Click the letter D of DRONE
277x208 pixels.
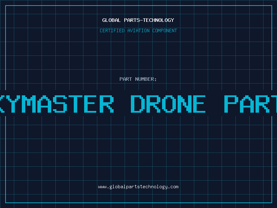click(138, 104)
